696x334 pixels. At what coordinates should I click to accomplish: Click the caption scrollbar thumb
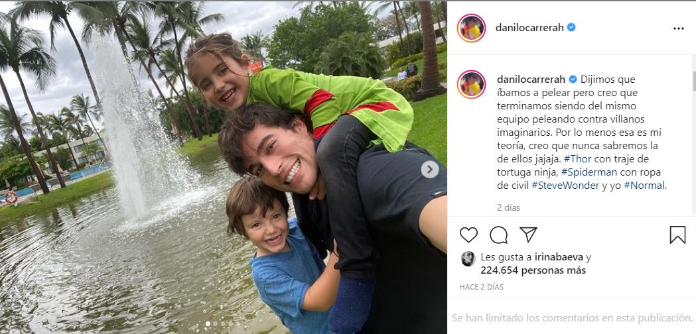[x=694, y=81]
